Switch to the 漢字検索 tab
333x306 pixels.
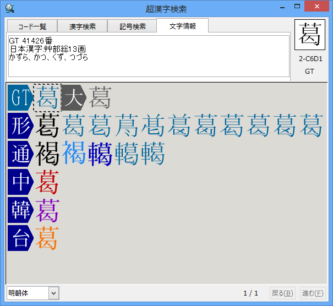[82, 26]
